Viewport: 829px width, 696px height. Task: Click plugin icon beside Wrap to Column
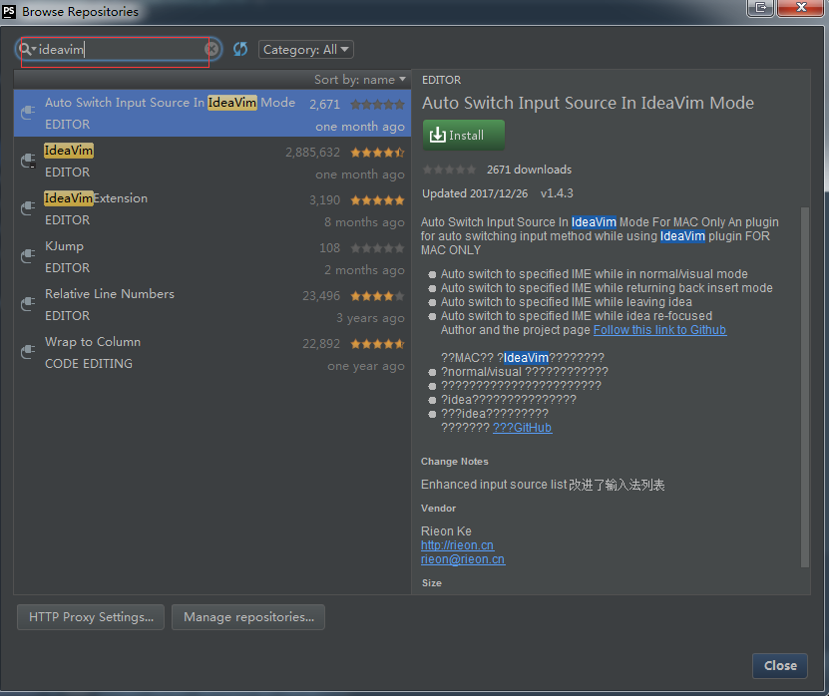28,352
